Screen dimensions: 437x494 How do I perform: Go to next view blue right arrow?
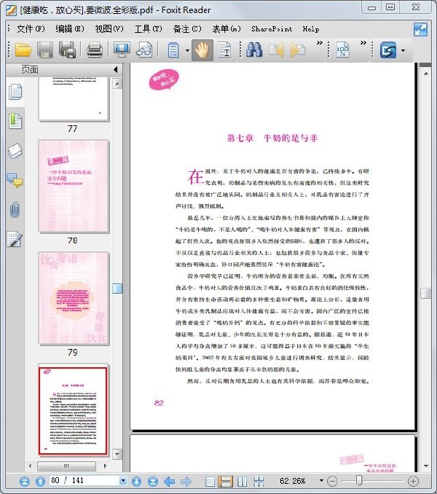[x=186, y=481]
